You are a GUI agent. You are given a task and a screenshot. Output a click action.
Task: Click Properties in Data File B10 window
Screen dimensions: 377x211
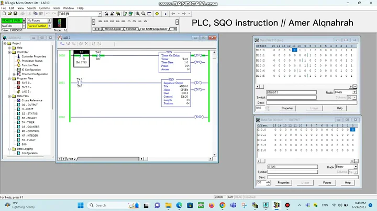287,108
